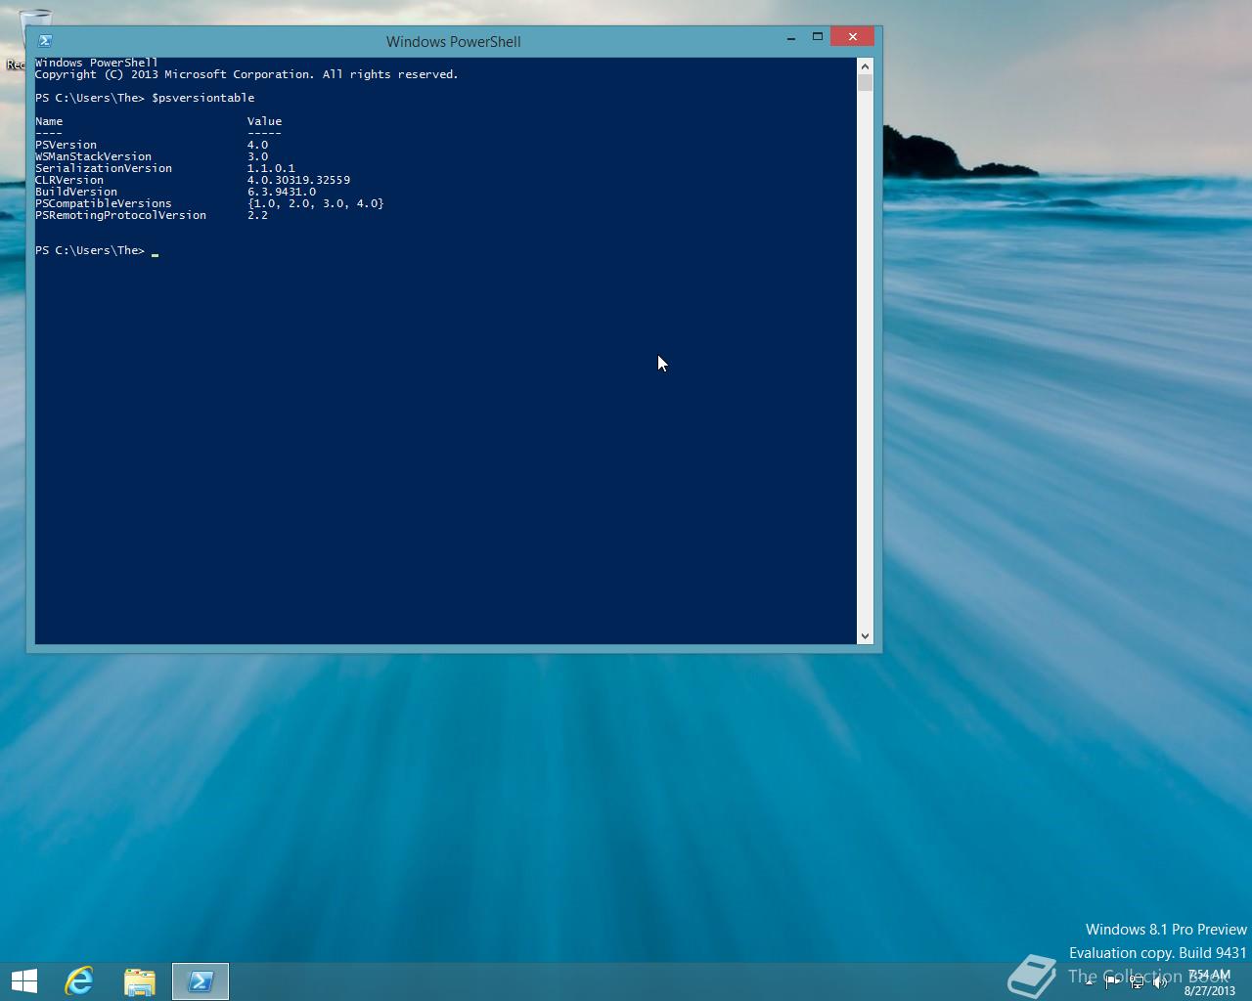
Task: Maximize the Windows PowerShell window
Action: (x=818, y=37)
